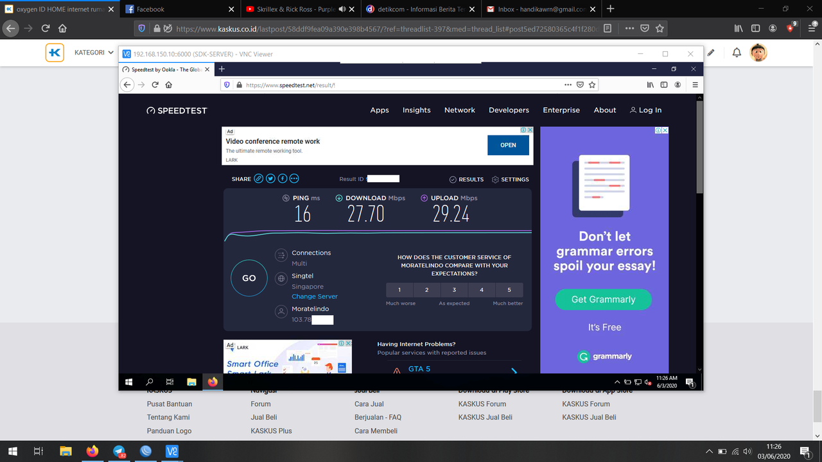Open the KATEGORI dropdown on Kaskus
822x462 pixels.
[94, 53]
